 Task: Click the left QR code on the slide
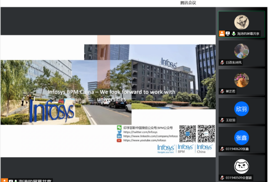pyautogui.click(x=188, y=134)
